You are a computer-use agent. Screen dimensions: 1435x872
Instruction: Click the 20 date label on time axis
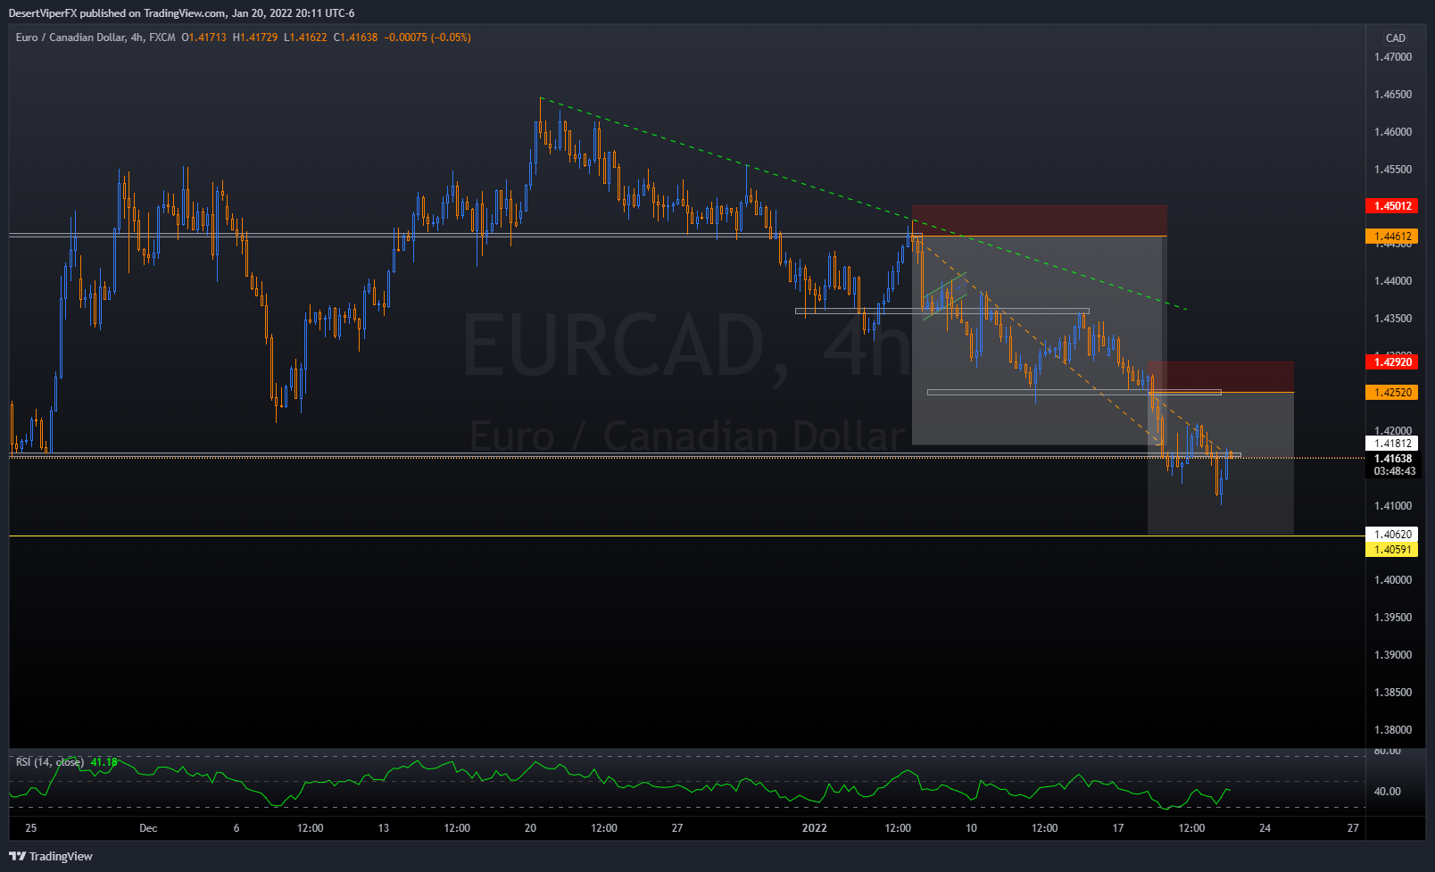530,828
